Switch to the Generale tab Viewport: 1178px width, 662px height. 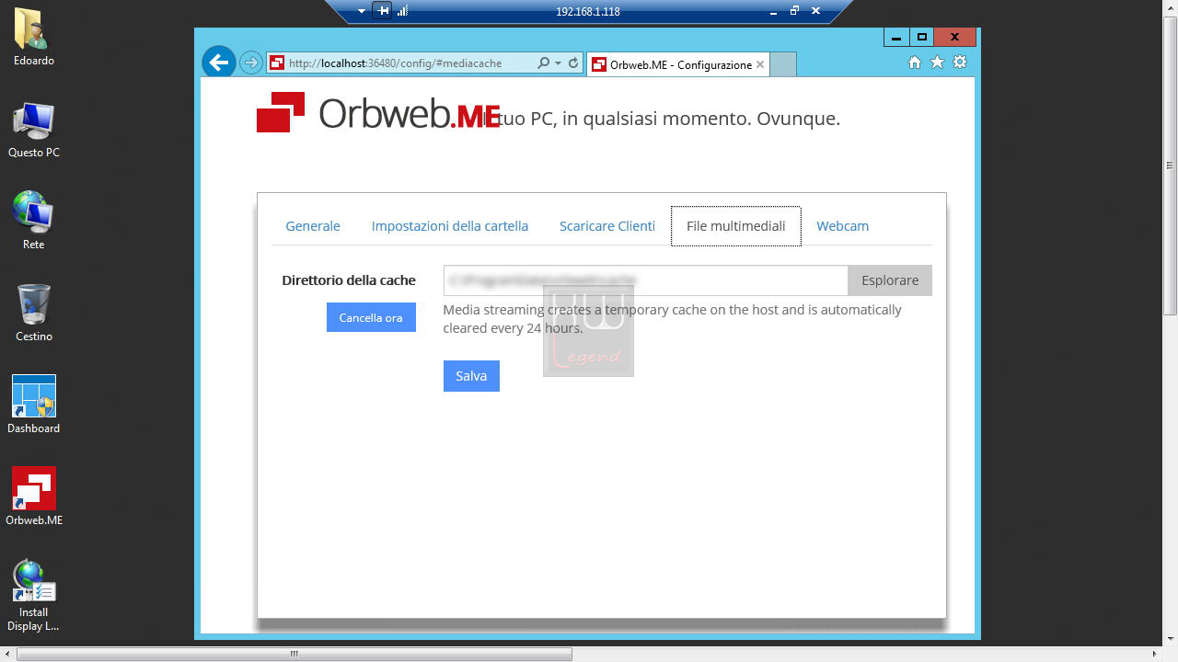click(x=313, y=226)
